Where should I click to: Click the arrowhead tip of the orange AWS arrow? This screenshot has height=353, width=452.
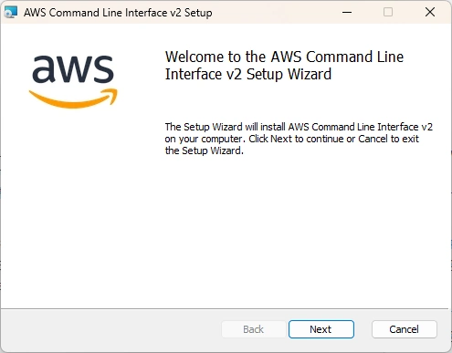(x=112, y=95)
